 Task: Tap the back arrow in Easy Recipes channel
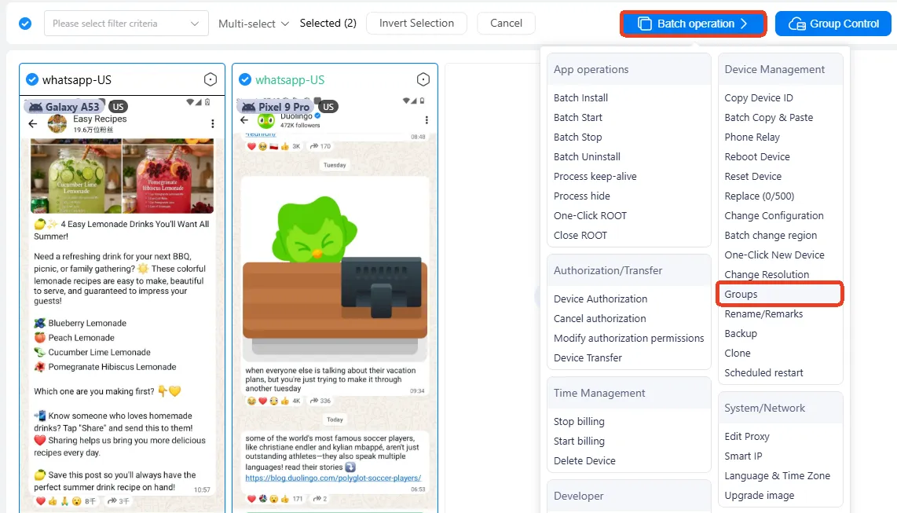tap(33, 123)
